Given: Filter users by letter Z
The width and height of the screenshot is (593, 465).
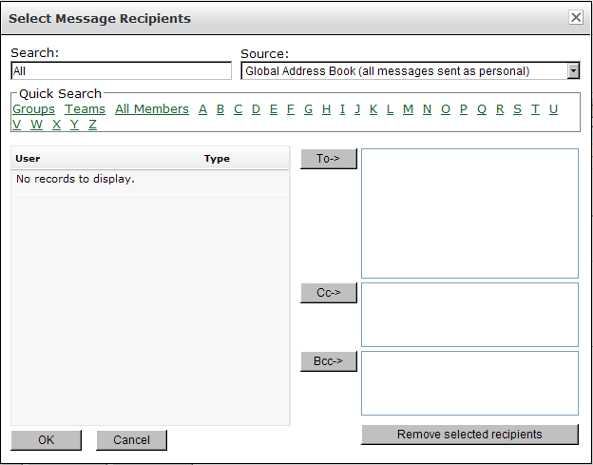Looking at the screenshot, I should point(92,125).
